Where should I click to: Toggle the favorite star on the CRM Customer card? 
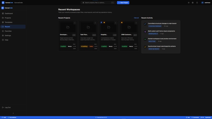[x=122, y=23]
